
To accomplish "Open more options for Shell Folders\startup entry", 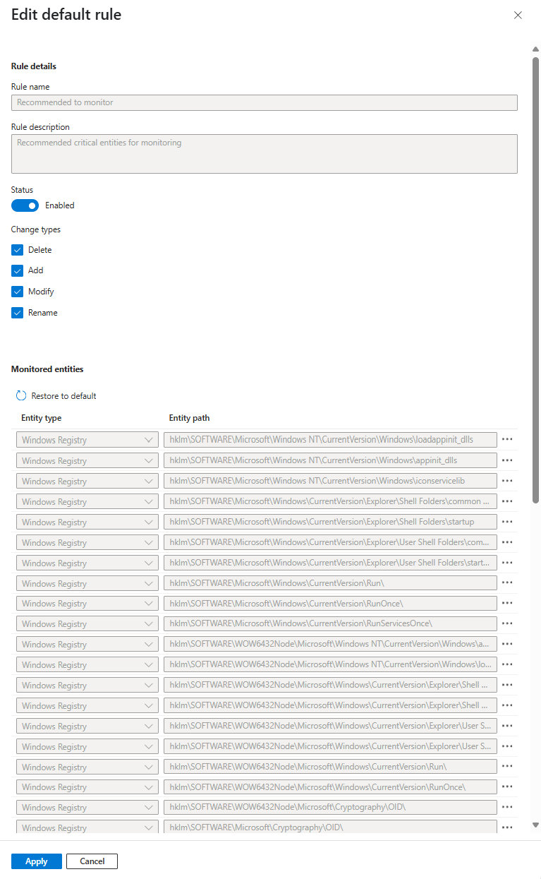I will [506, 522].
